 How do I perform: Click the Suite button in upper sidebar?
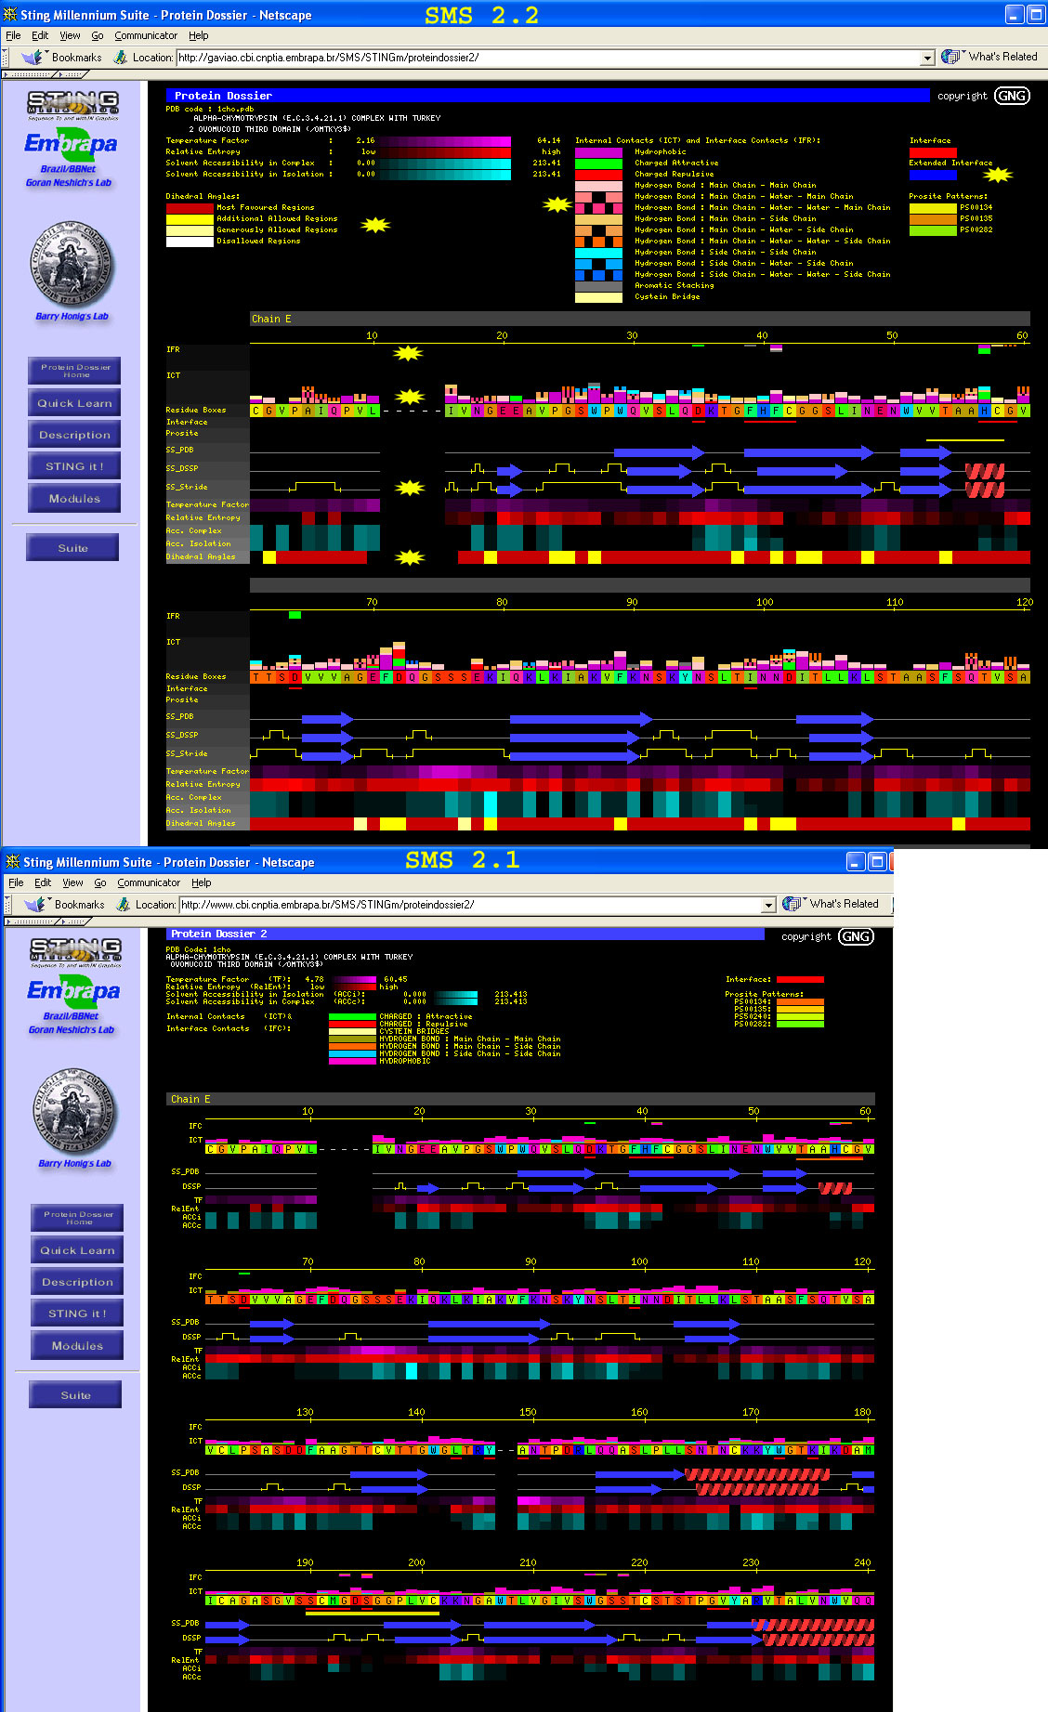(72, 548)
